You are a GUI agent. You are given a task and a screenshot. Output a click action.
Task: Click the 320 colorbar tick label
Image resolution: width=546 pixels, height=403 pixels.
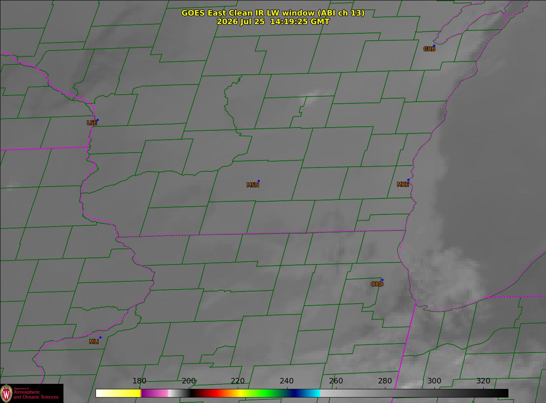[483, 381]
